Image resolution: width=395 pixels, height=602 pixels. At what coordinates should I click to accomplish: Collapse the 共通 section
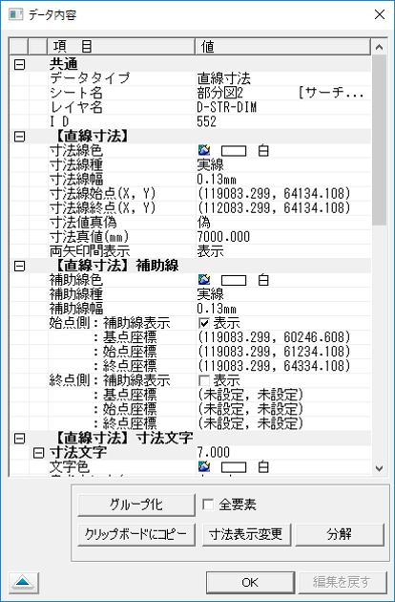pos(19,64)
